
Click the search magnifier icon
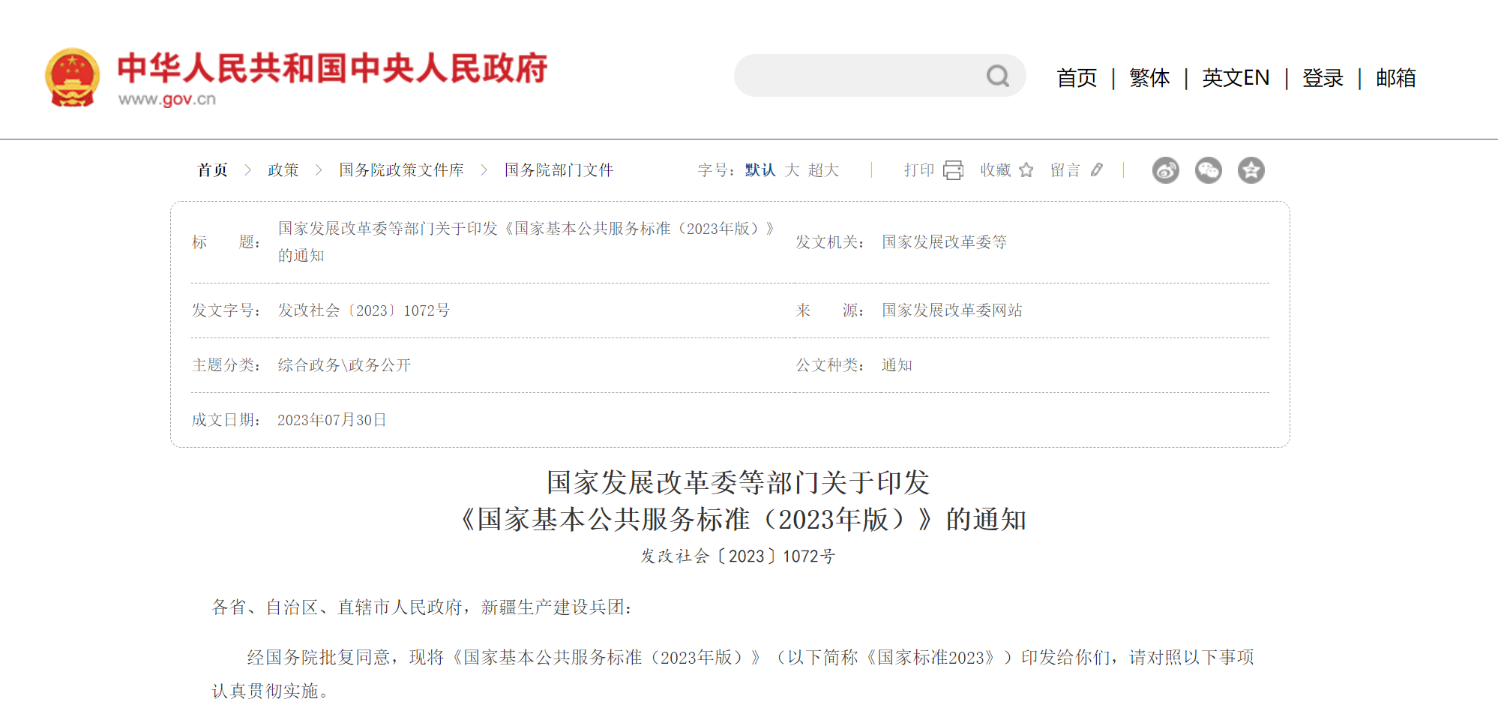point(997,76)
